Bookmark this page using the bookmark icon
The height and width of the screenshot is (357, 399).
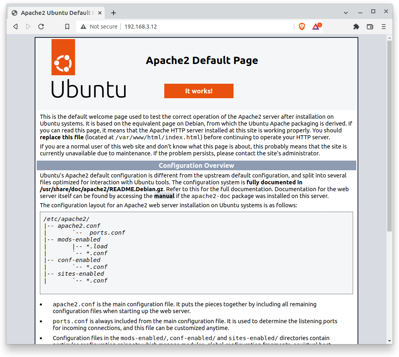tap(67, 27)
